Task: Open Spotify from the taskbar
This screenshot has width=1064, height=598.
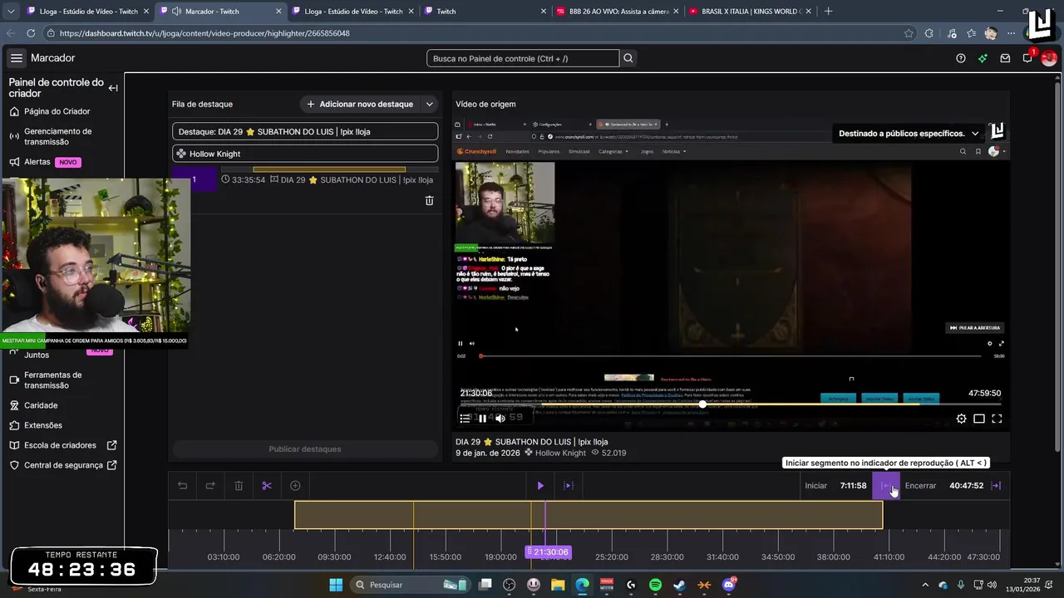Action: pos(655,585)
